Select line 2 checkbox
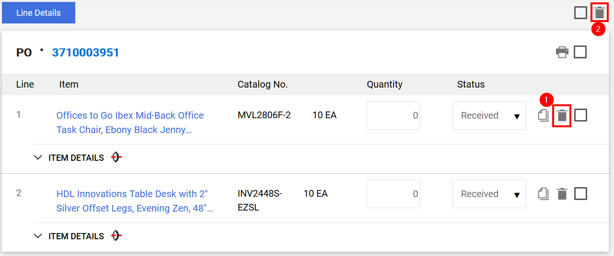The image size is (614, 256). click(580, 194)
